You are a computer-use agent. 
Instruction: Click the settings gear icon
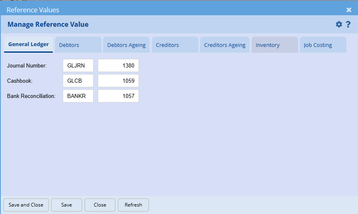coord(339,24)
